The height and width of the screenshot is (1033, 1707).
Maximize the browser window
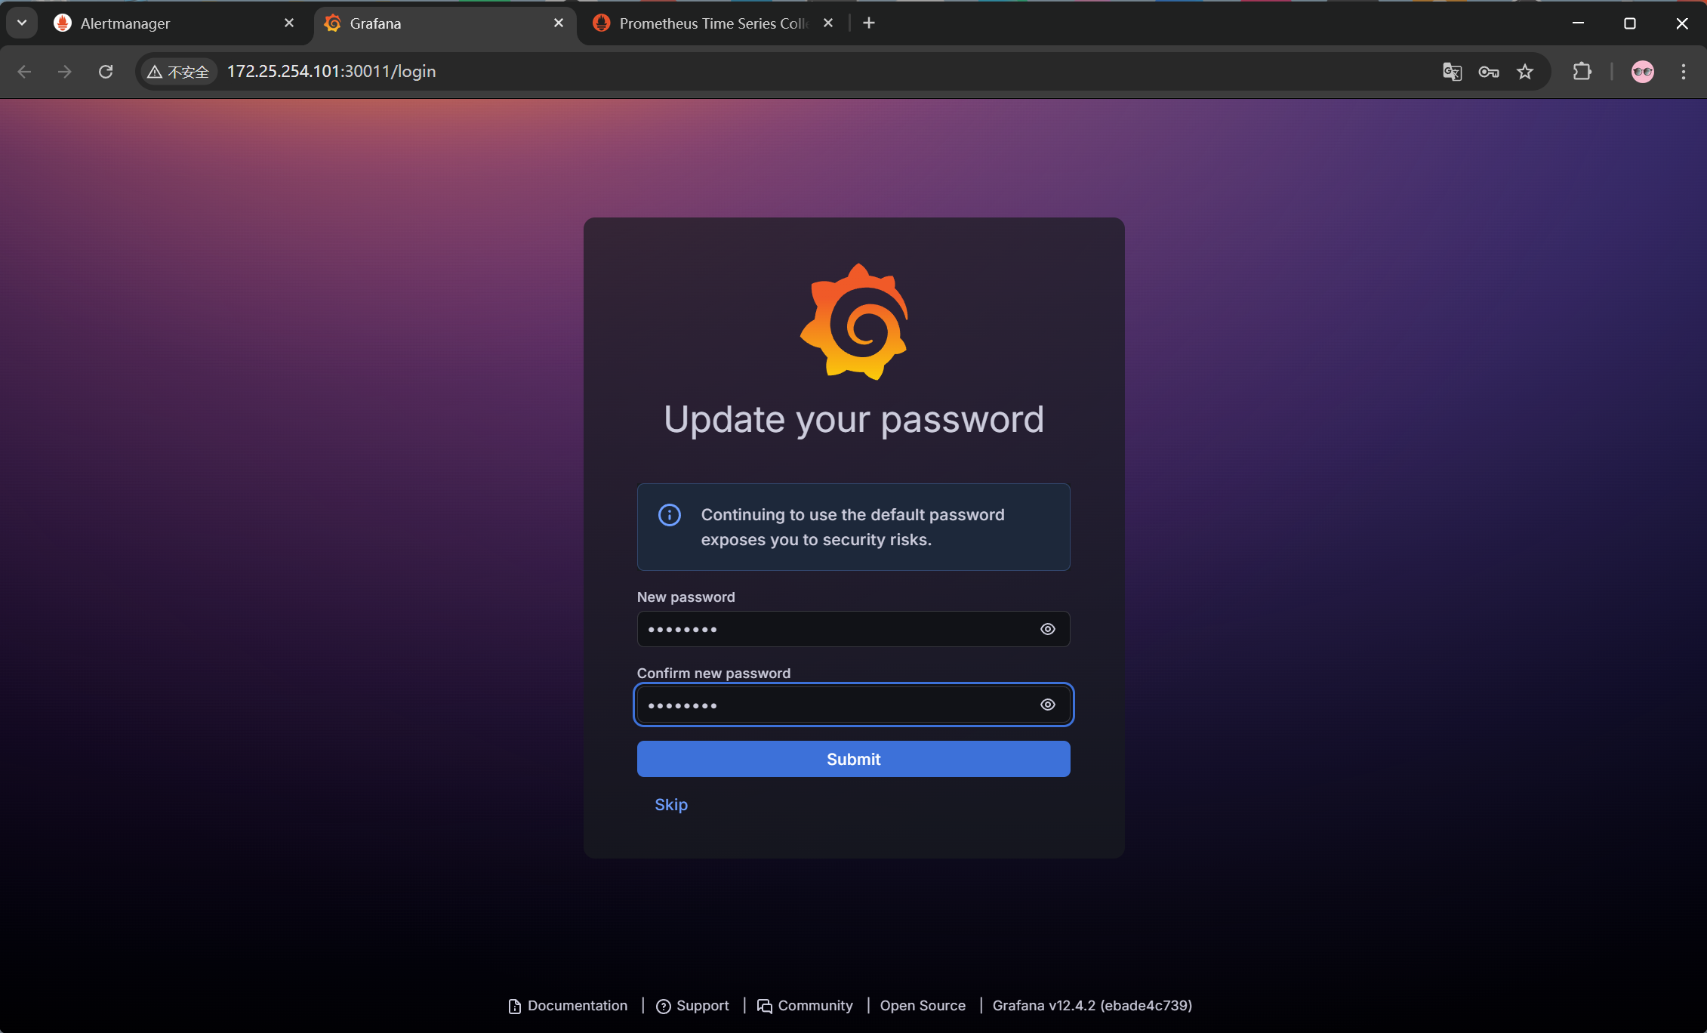pyautogui.click(x=1630, y=23)
